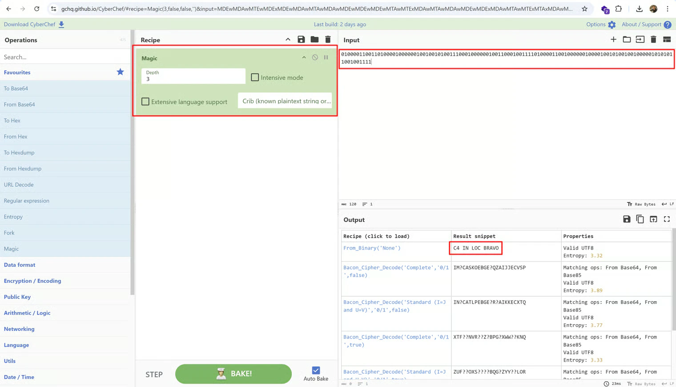Change input Raw Bytes encoding
This screenshot has height=387, width=676.
tap(641, 204)
